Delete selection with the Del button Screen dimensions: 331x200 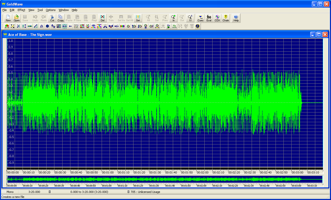[x=102, y=18]
